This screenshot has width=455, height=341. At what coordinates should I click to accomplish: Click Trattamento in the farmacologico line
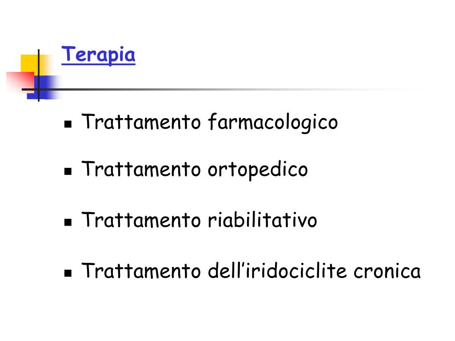[x=141, y=122]
